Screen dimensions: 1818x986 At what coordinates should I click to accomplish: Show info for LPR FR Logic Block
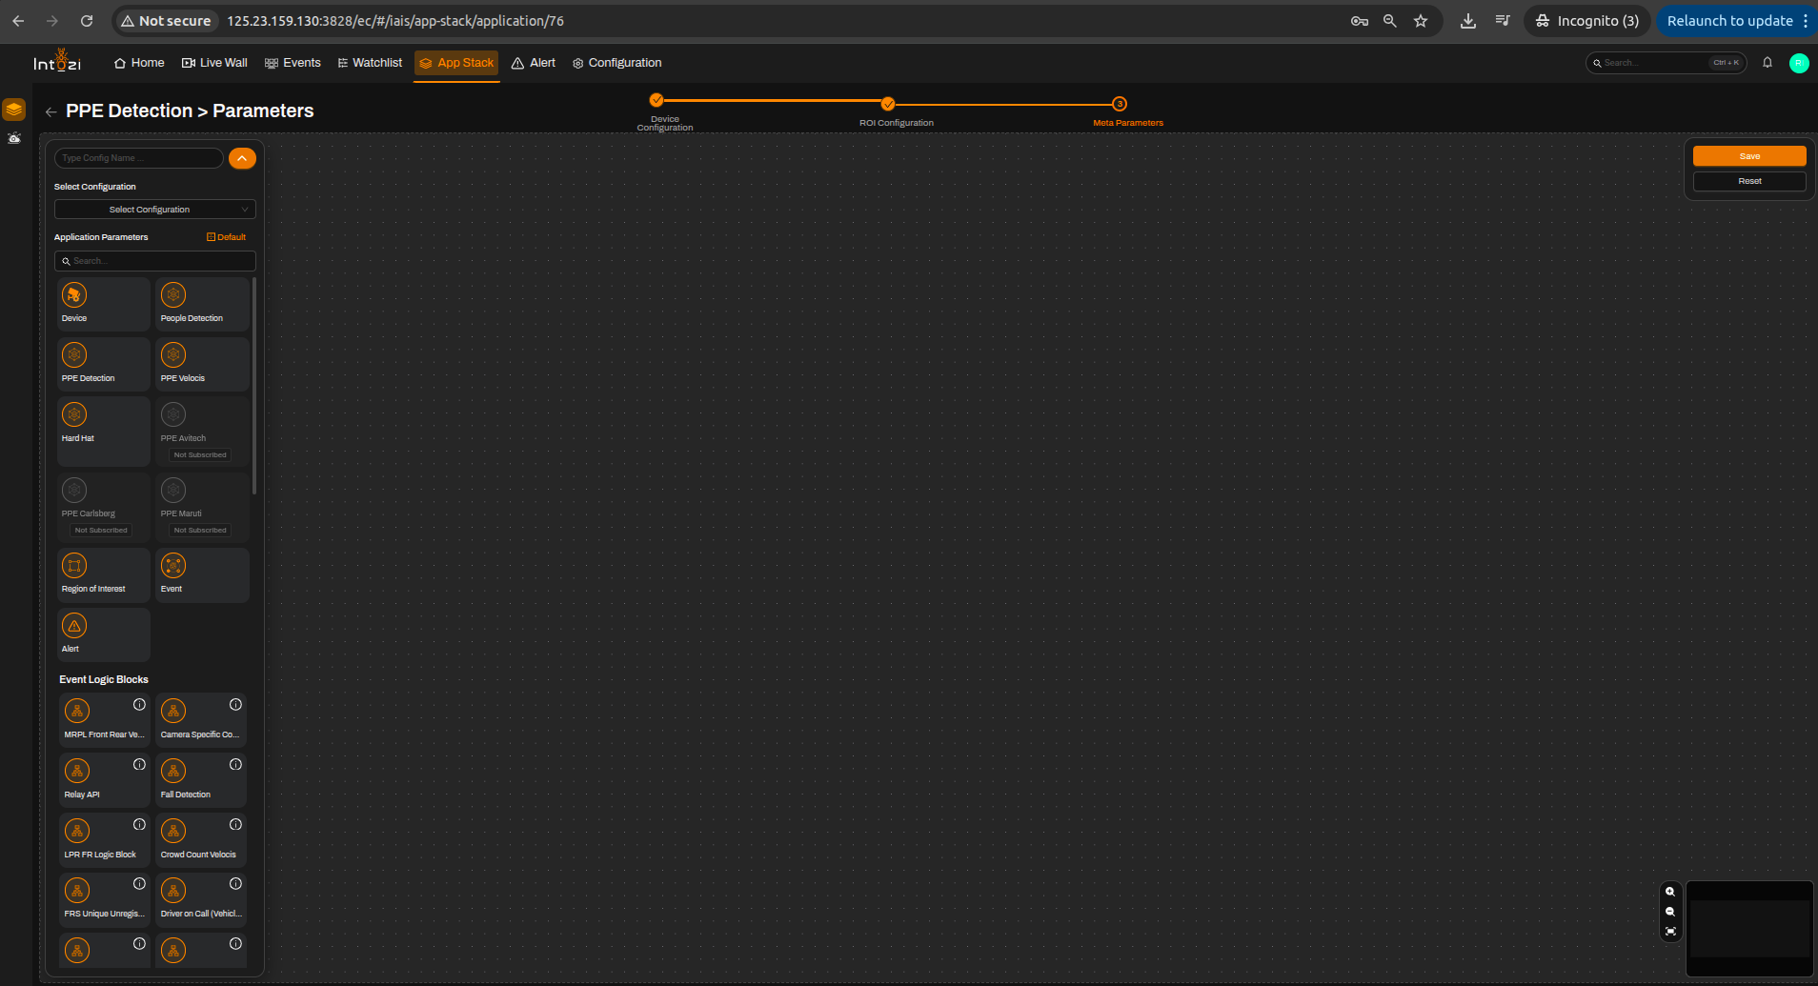[x=139, y=824]
